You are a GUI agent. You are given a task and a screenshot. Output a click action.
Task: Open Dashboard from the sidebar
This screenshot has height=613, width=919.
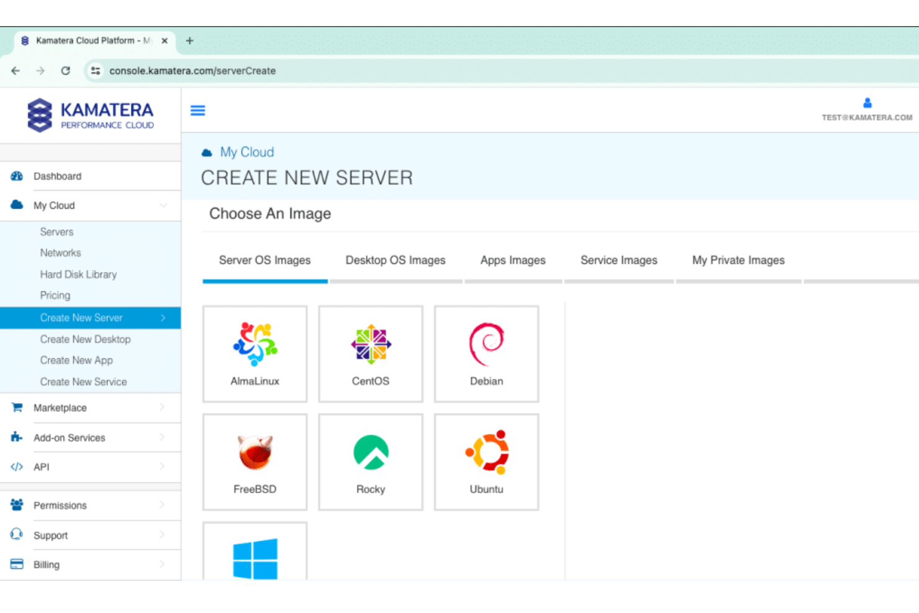(57, 176)
